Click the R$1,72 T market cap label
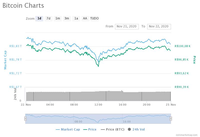This screenshot has width=200, height=137. tap(15, 73)
